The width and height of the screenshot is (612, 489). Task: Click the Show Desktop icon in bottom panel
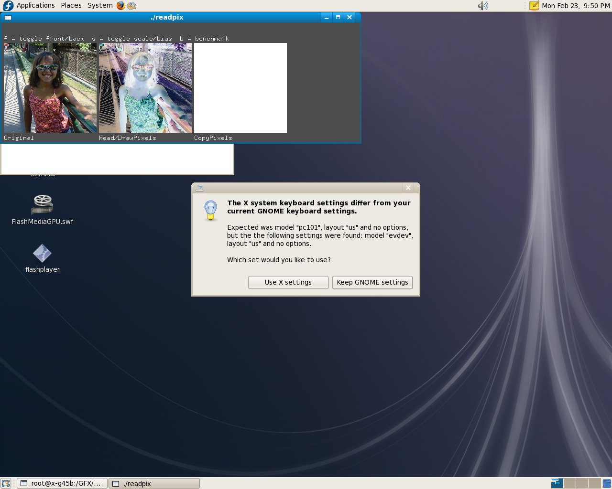coord(6,483)
